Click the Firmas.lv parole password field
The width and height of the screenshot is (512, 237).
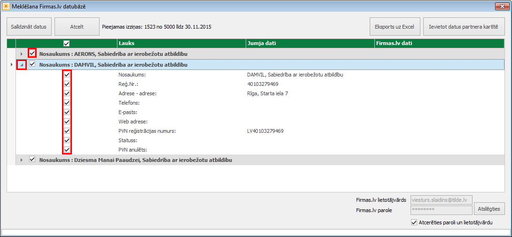click(x=441, y=210)
